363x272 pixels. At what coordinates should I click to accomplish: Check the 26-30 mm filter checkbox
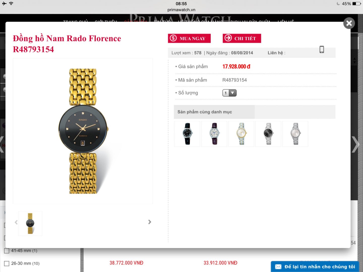point(7,263)
